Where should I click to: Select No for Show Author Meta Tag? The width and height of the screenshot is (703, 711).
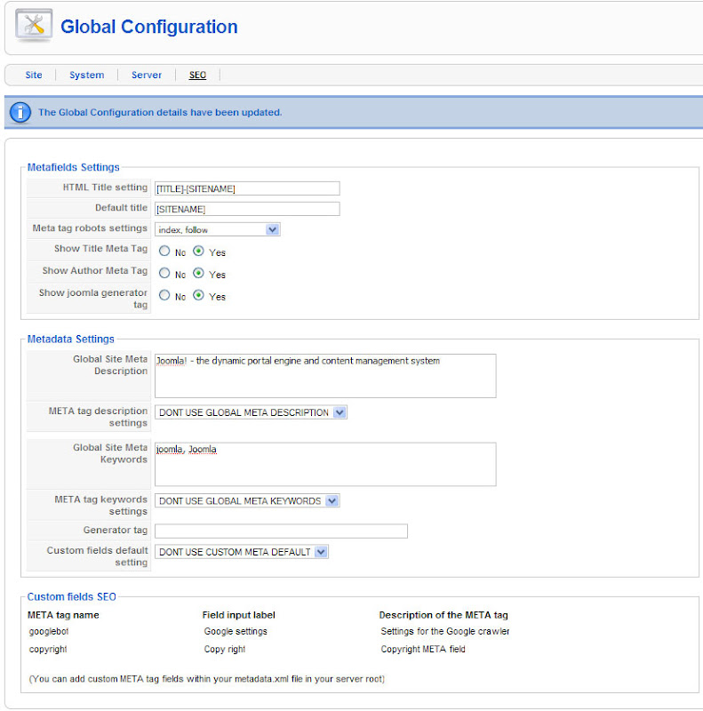[x=164, y=274]
